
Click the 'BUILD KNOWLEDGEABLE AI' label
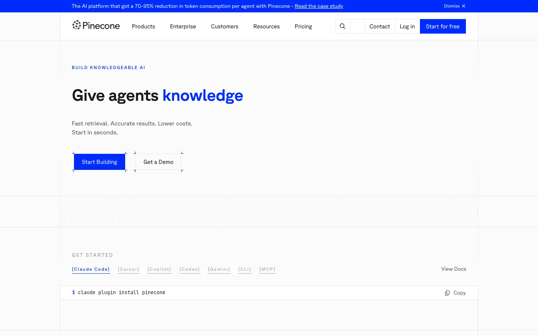[x=108, y=68]
